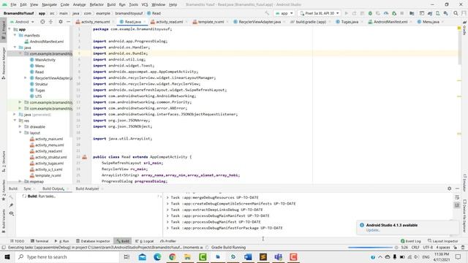Open the SDK Manager icon
Screen dimensions: 468x263
tap(445, 13)
